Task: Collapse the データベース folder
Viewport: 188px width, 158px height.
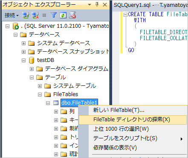Action: pos(15,35)
